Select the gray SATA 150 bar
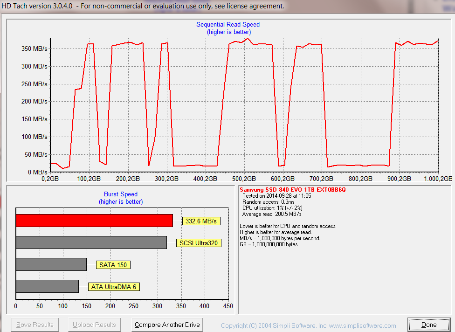Screen dimensions: 455x332 [51, 264]
